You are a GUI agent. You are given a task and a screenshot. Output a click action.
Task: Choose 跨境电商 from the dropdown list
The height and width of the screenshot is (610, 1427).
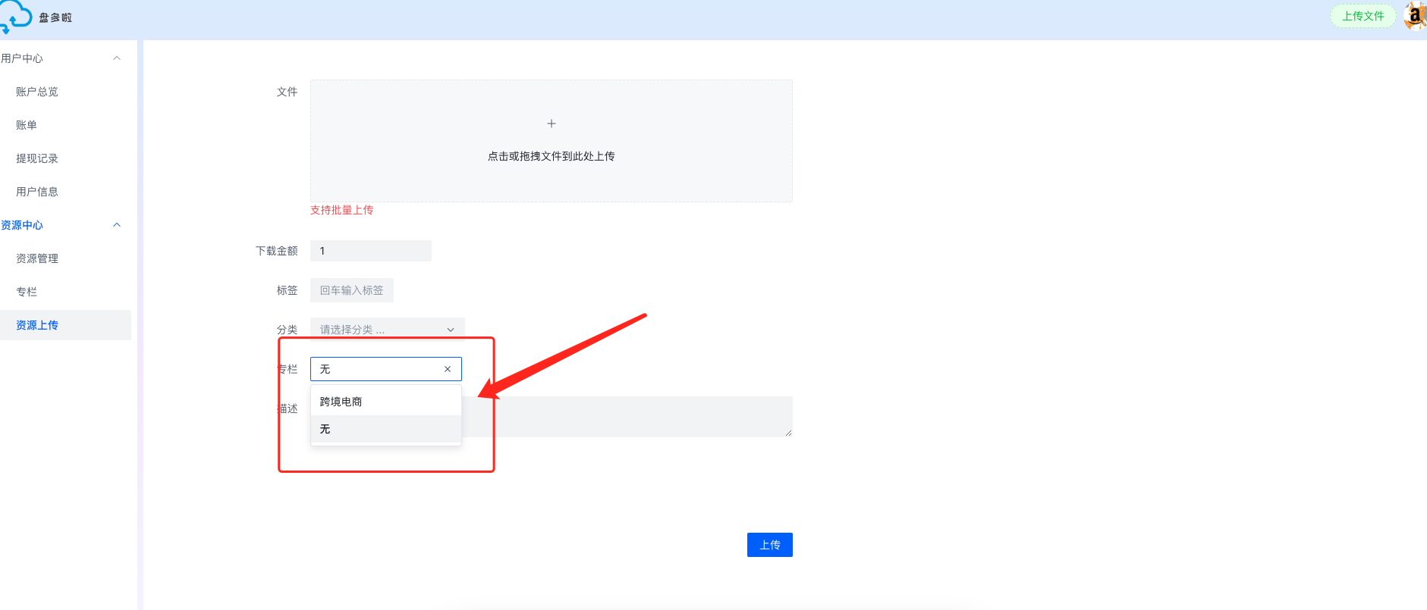(385, 402)
